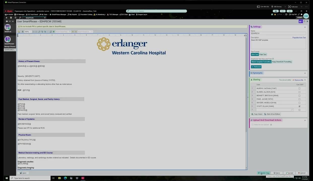Open ED Manager

point(20,15)
